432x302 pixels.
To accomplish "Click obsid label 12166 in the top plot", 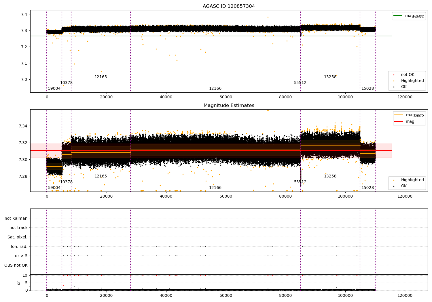I will [215, 89].
